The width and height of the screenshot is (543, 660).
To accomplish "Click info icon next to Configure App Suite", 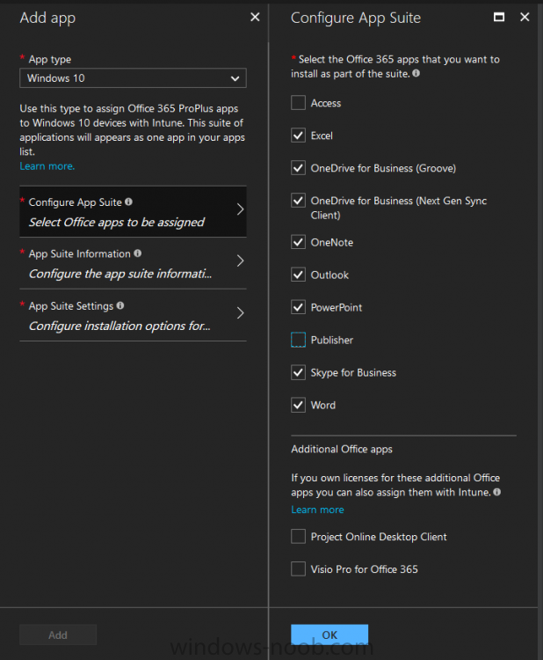I will (x=128, y=202).
